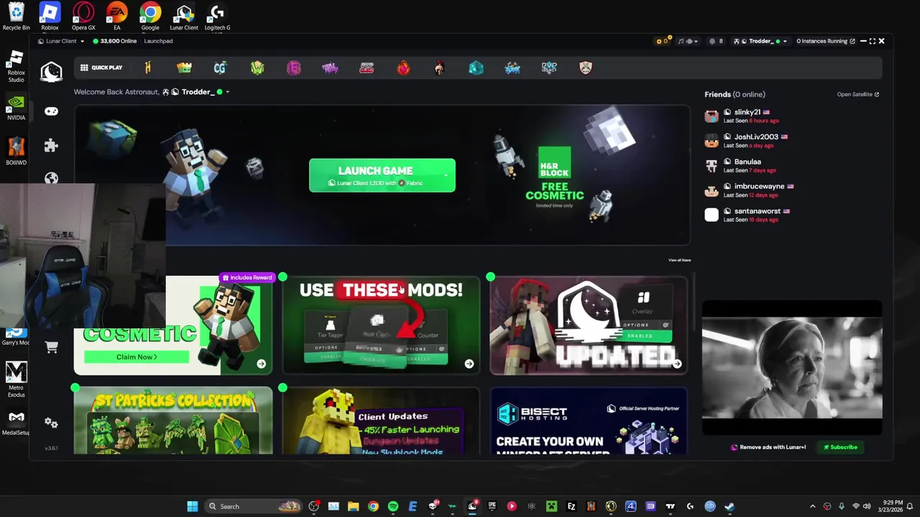Select the crown server icon in Quick Play
Viewport: 920px width, 517px height.
[184, 67]
